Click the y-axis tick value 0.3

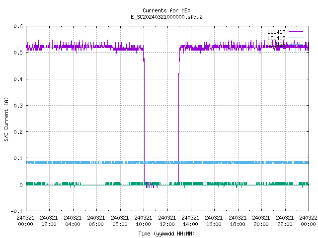point(18,106)
